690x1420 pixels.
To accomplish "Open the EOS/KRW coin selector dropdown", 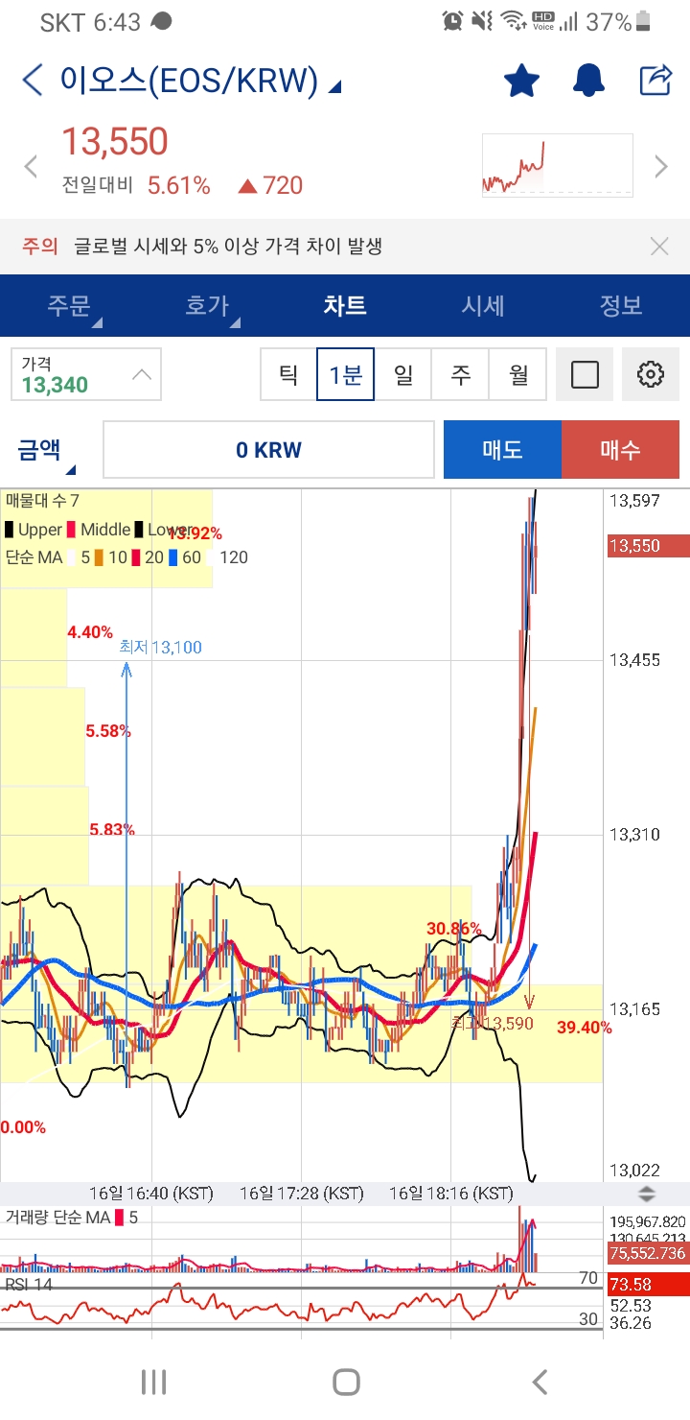I will coord(201,82).
